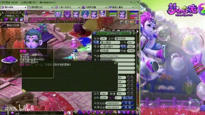Select the green-haired teammate portrait

tap(58, 14)
